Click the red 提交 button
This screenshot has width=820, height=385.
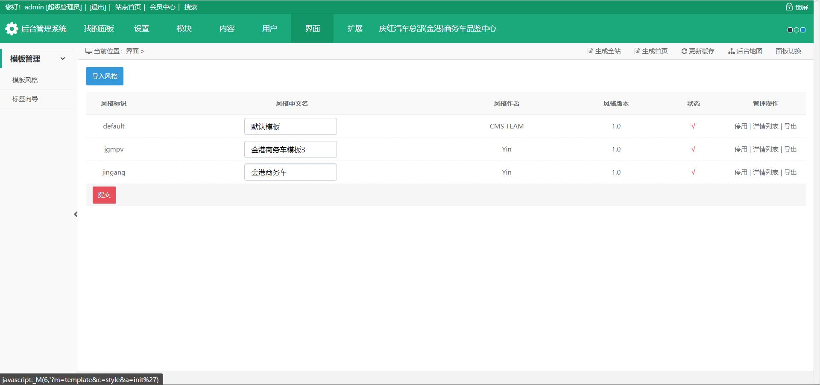click(104, 195)
